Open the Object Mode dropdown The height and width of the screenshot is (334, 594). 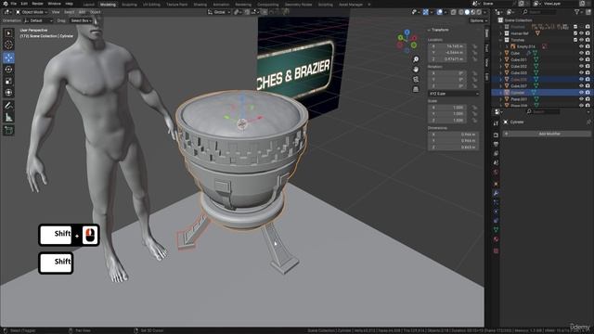click(32, 12)
